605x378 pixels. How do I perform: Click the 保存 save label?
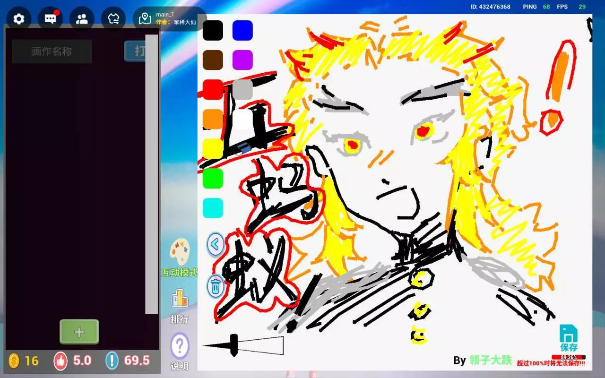pyautogui.click(x=569, y=348)
